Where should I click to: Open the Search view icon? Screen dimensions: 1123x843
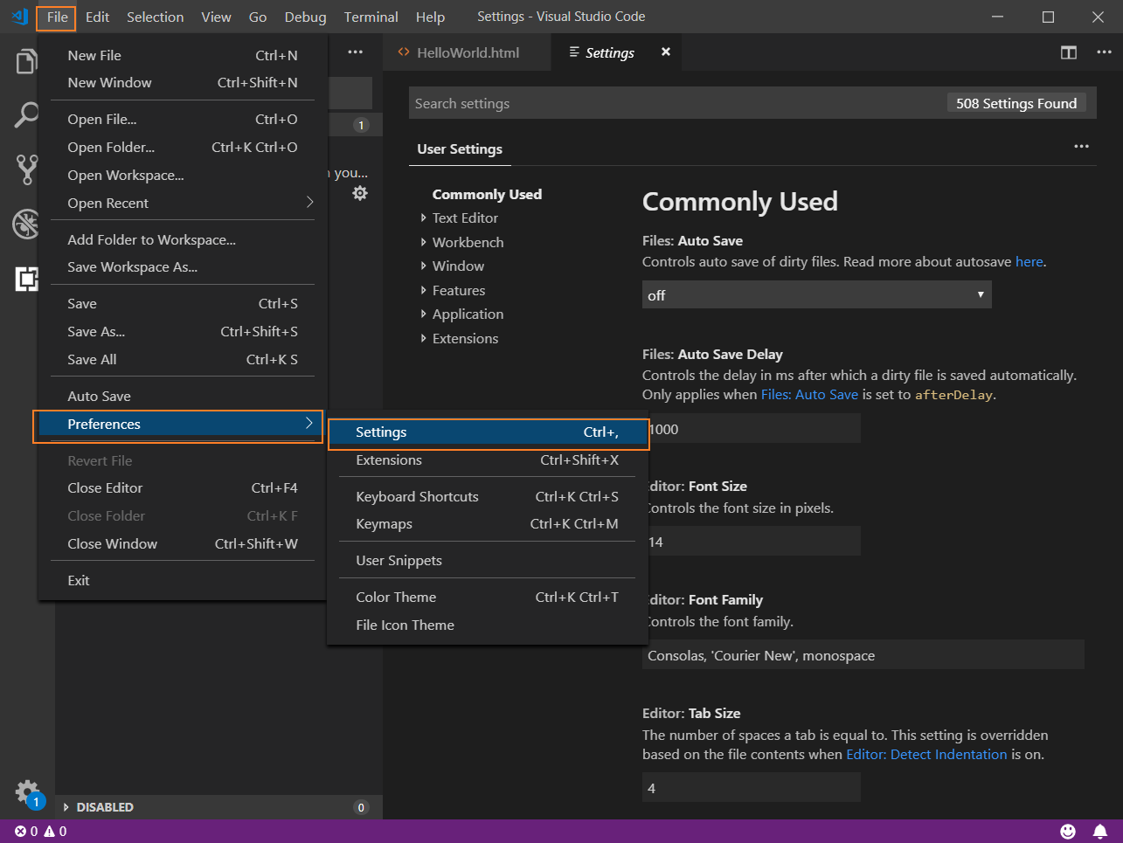pyautogui.click(x=26, y=114)
